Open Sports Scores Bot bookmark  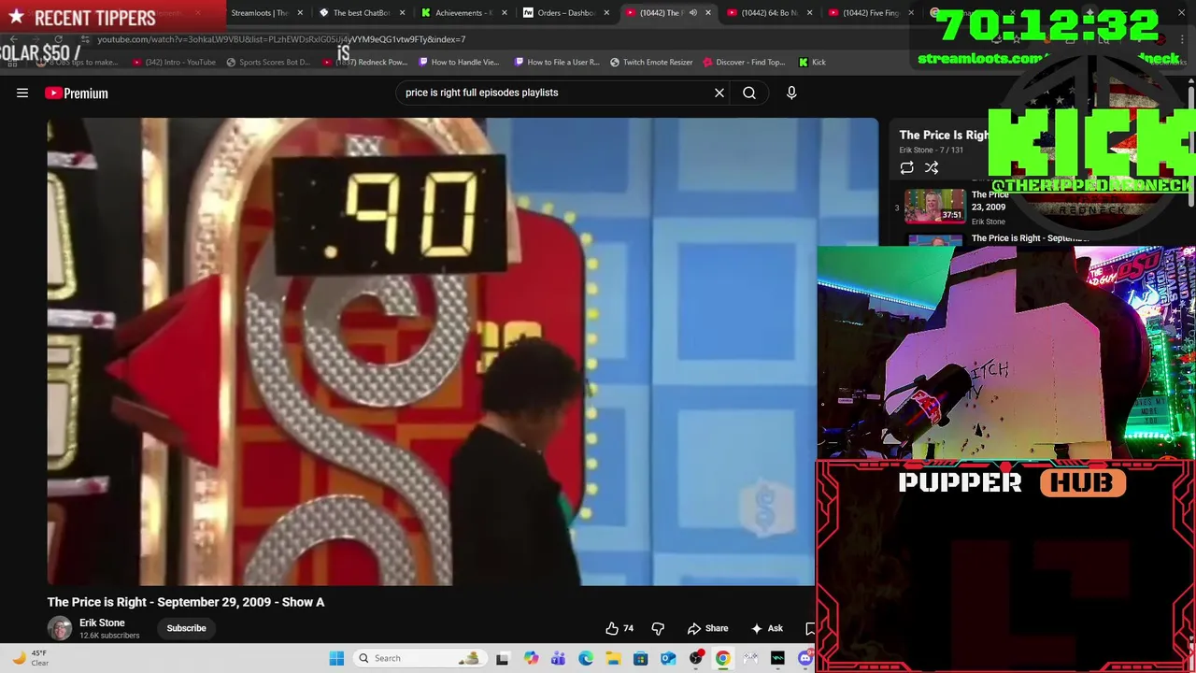click(x=268, y=62)
